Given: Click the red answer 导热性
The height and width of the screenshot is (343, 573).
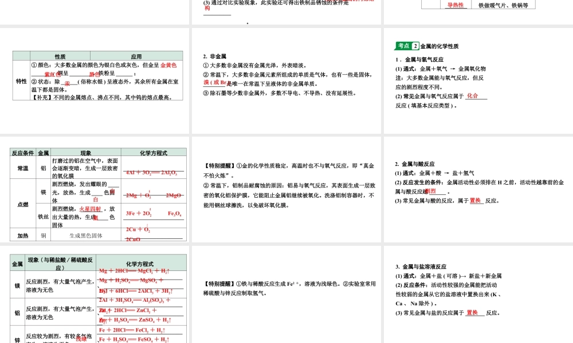Looking at the screenshot, I should (456, 5).
